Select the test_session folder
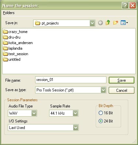The width and height of the screenshot is (138, 145). click(16, 54)
